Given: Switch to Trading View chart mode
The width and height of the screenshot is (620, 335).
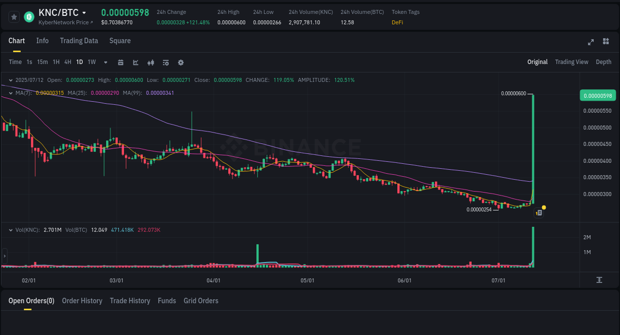Looking at the screenshot, I should 571,62.
